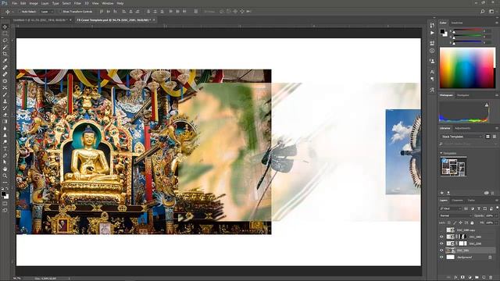Open the Kind filter dropdown in Layers
The image size is (500, 281).
pos(451,208)
